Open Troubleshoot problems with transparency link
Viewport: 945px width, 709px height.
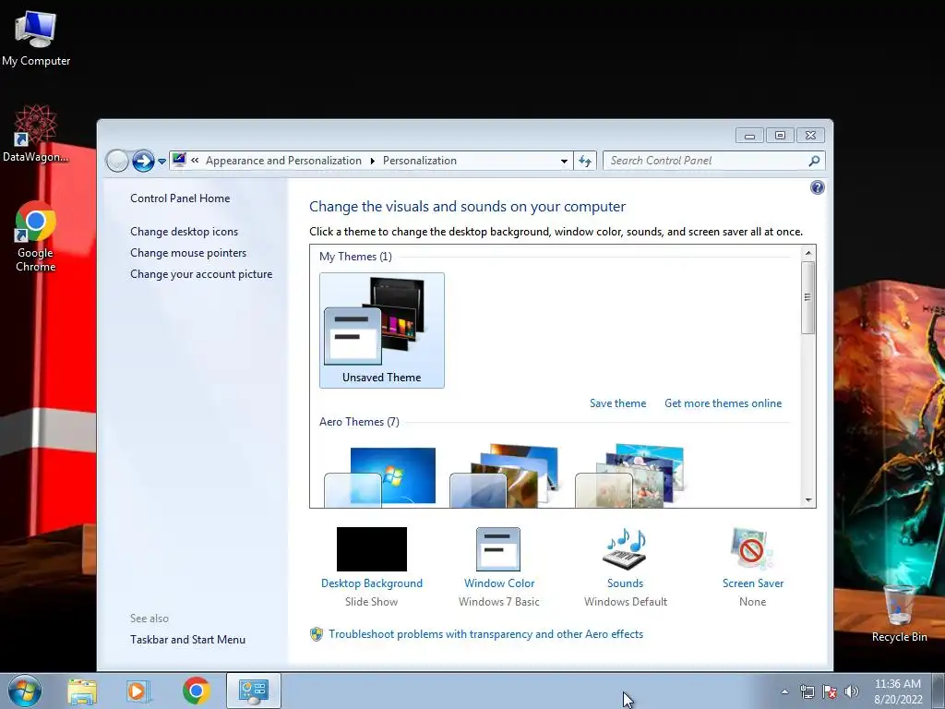coord(485,634)
